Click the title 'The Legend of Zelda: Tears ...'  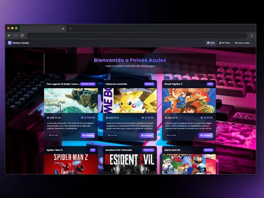coord(63,84)
